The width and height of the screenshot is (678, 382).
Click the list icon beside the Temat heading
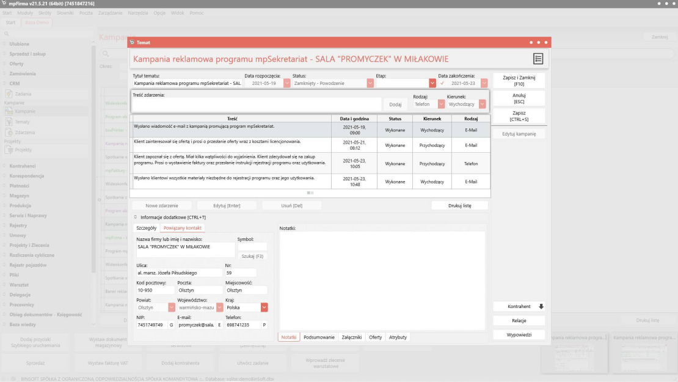(x=538, y=59)
